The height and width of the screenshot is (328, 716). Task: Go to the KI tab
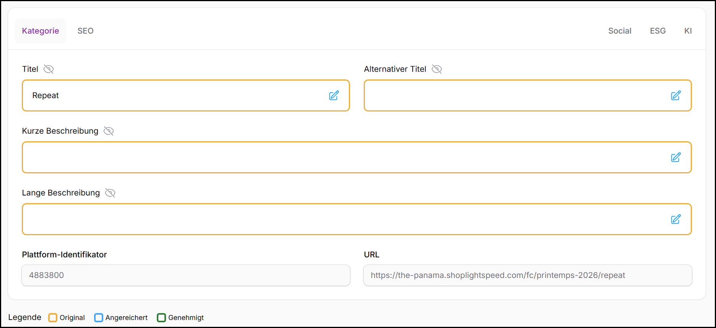(x=688, y=31)
